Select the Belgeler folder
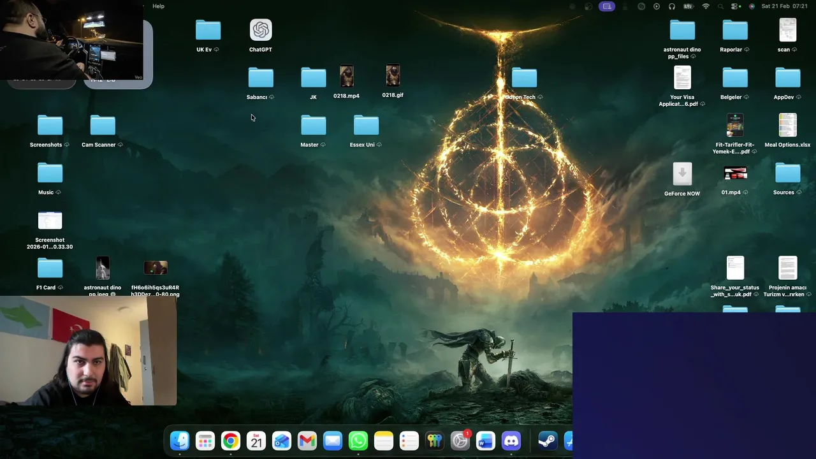816x459 pixels. 735,78
